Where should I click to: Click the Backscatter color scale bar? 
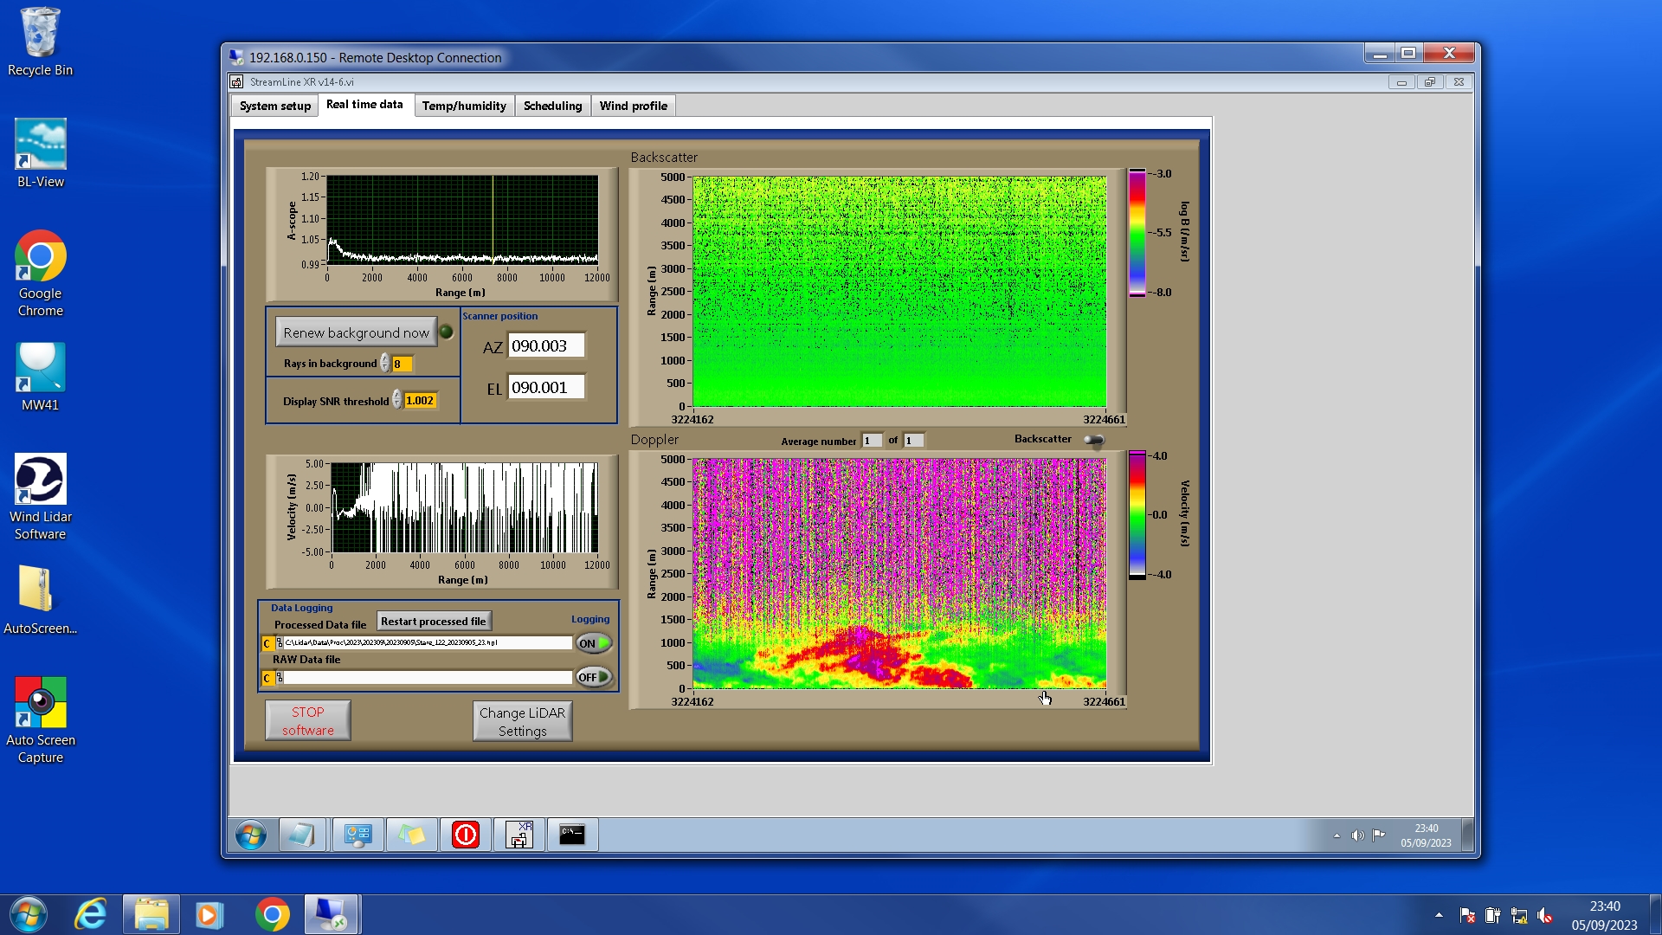pyautogui.click(x=1137, y=233)
